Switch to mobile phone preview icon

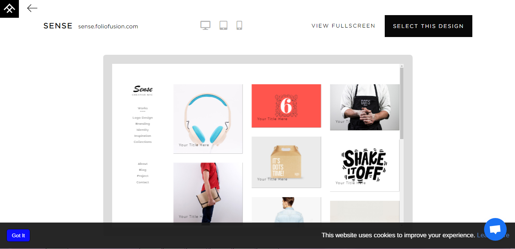pos(239,25)
